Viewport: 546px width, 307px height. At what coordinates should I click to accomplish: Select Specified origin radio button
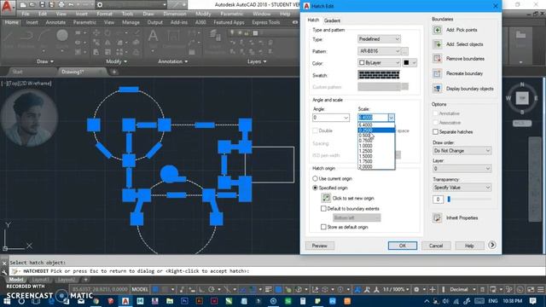pyautogui.click(x=315, y=188)
